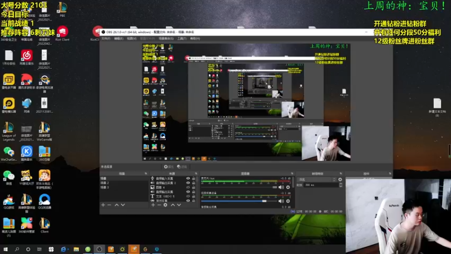
Task: Pop out the audio mixer dock icon
Action: pos(292,174)
